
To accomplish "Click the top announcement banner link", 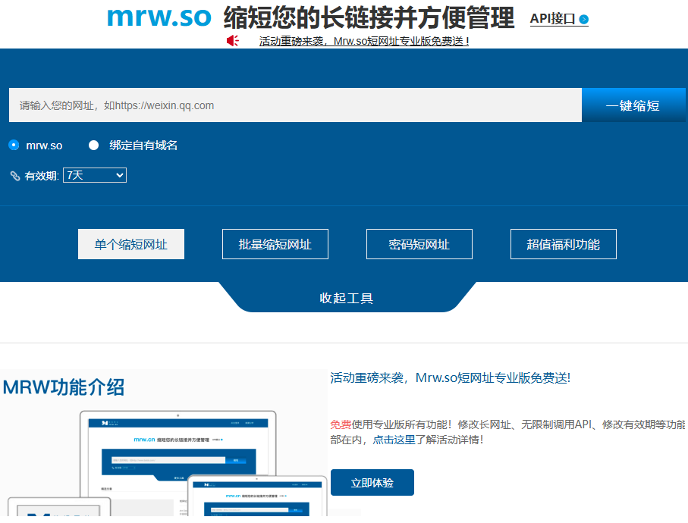I will tap(364, 41).
